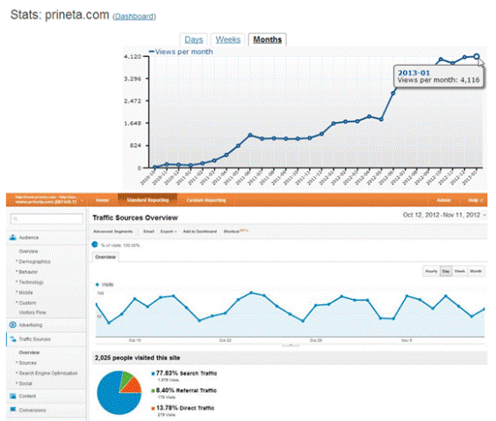Click the Advertising dollar icon
Viewport: 496px width, 421px height.
[x=12, y=325]
